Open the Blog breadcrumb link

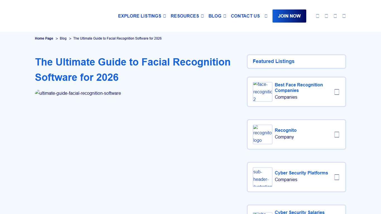point(63,38)
